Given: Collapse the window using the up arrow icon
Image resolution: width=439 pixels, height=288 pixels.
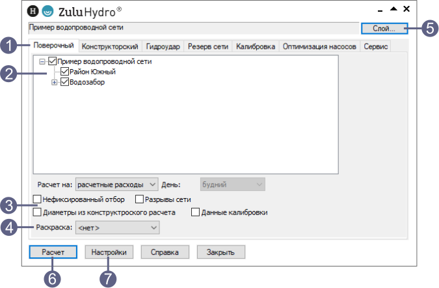Looking at the screenshot, I should [393, 9].
